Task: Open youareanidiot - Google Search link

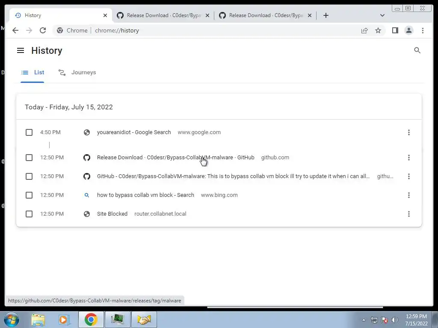Action: point(134,132)
